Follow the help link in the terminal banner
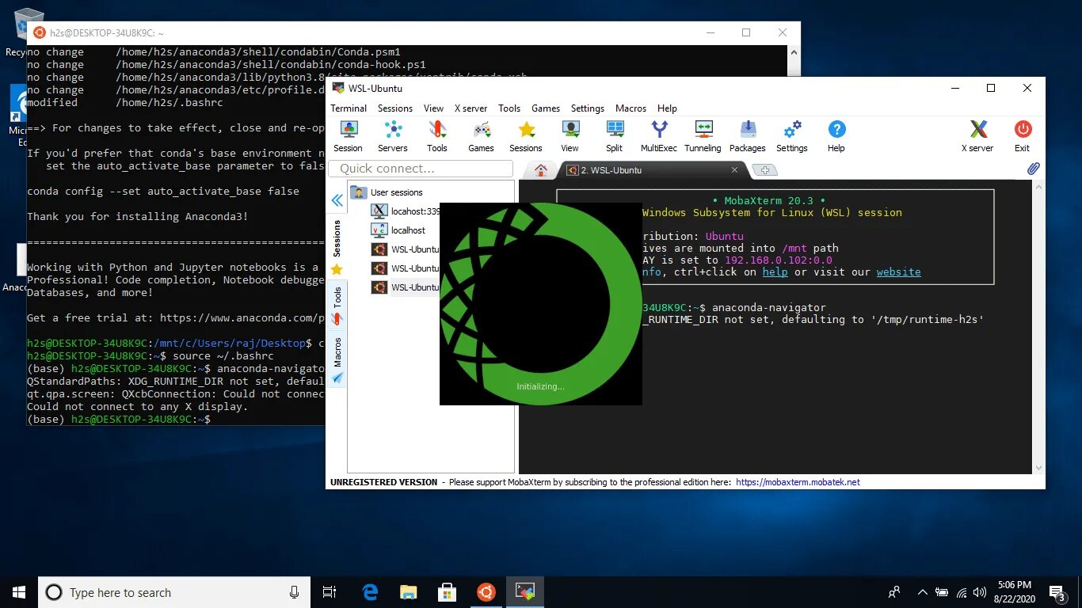The height and width of the screenshot is (608, 1082). (x=775, y=272)
